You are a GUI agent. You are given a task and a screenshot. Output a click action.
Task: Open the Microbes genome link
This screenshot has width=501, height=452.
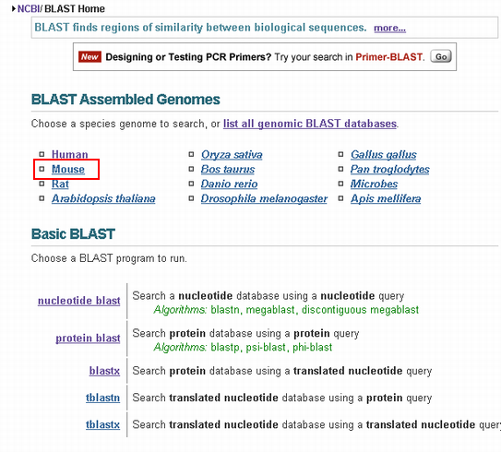[x=374, y=184]
